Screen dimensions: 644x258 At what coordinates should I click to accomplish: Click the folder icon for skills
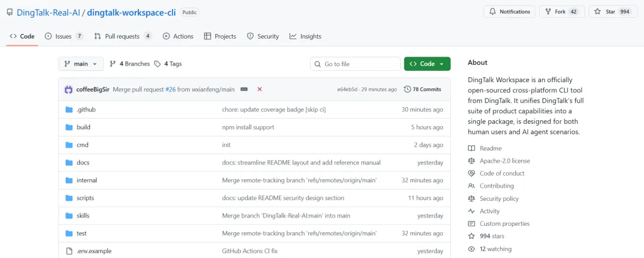point(69,215)
